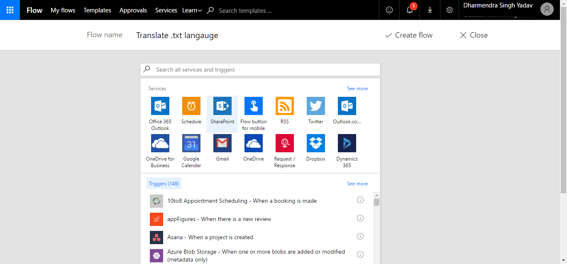Select the RSS service icon
The height and width of the screenshot is (264, 567).
click(285, 106)
